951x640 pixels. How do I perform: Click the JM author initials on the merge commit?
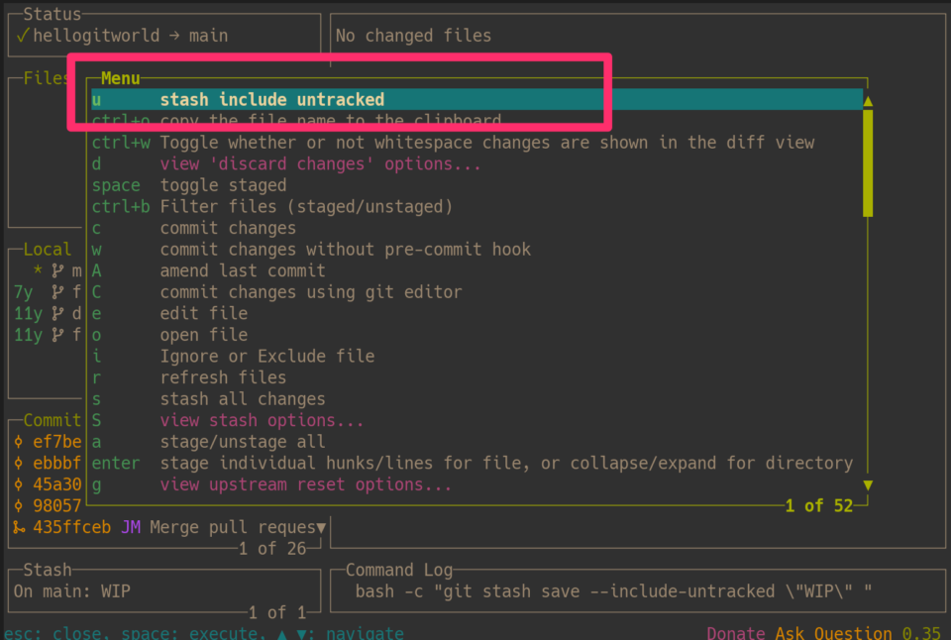tap(130, 527)
